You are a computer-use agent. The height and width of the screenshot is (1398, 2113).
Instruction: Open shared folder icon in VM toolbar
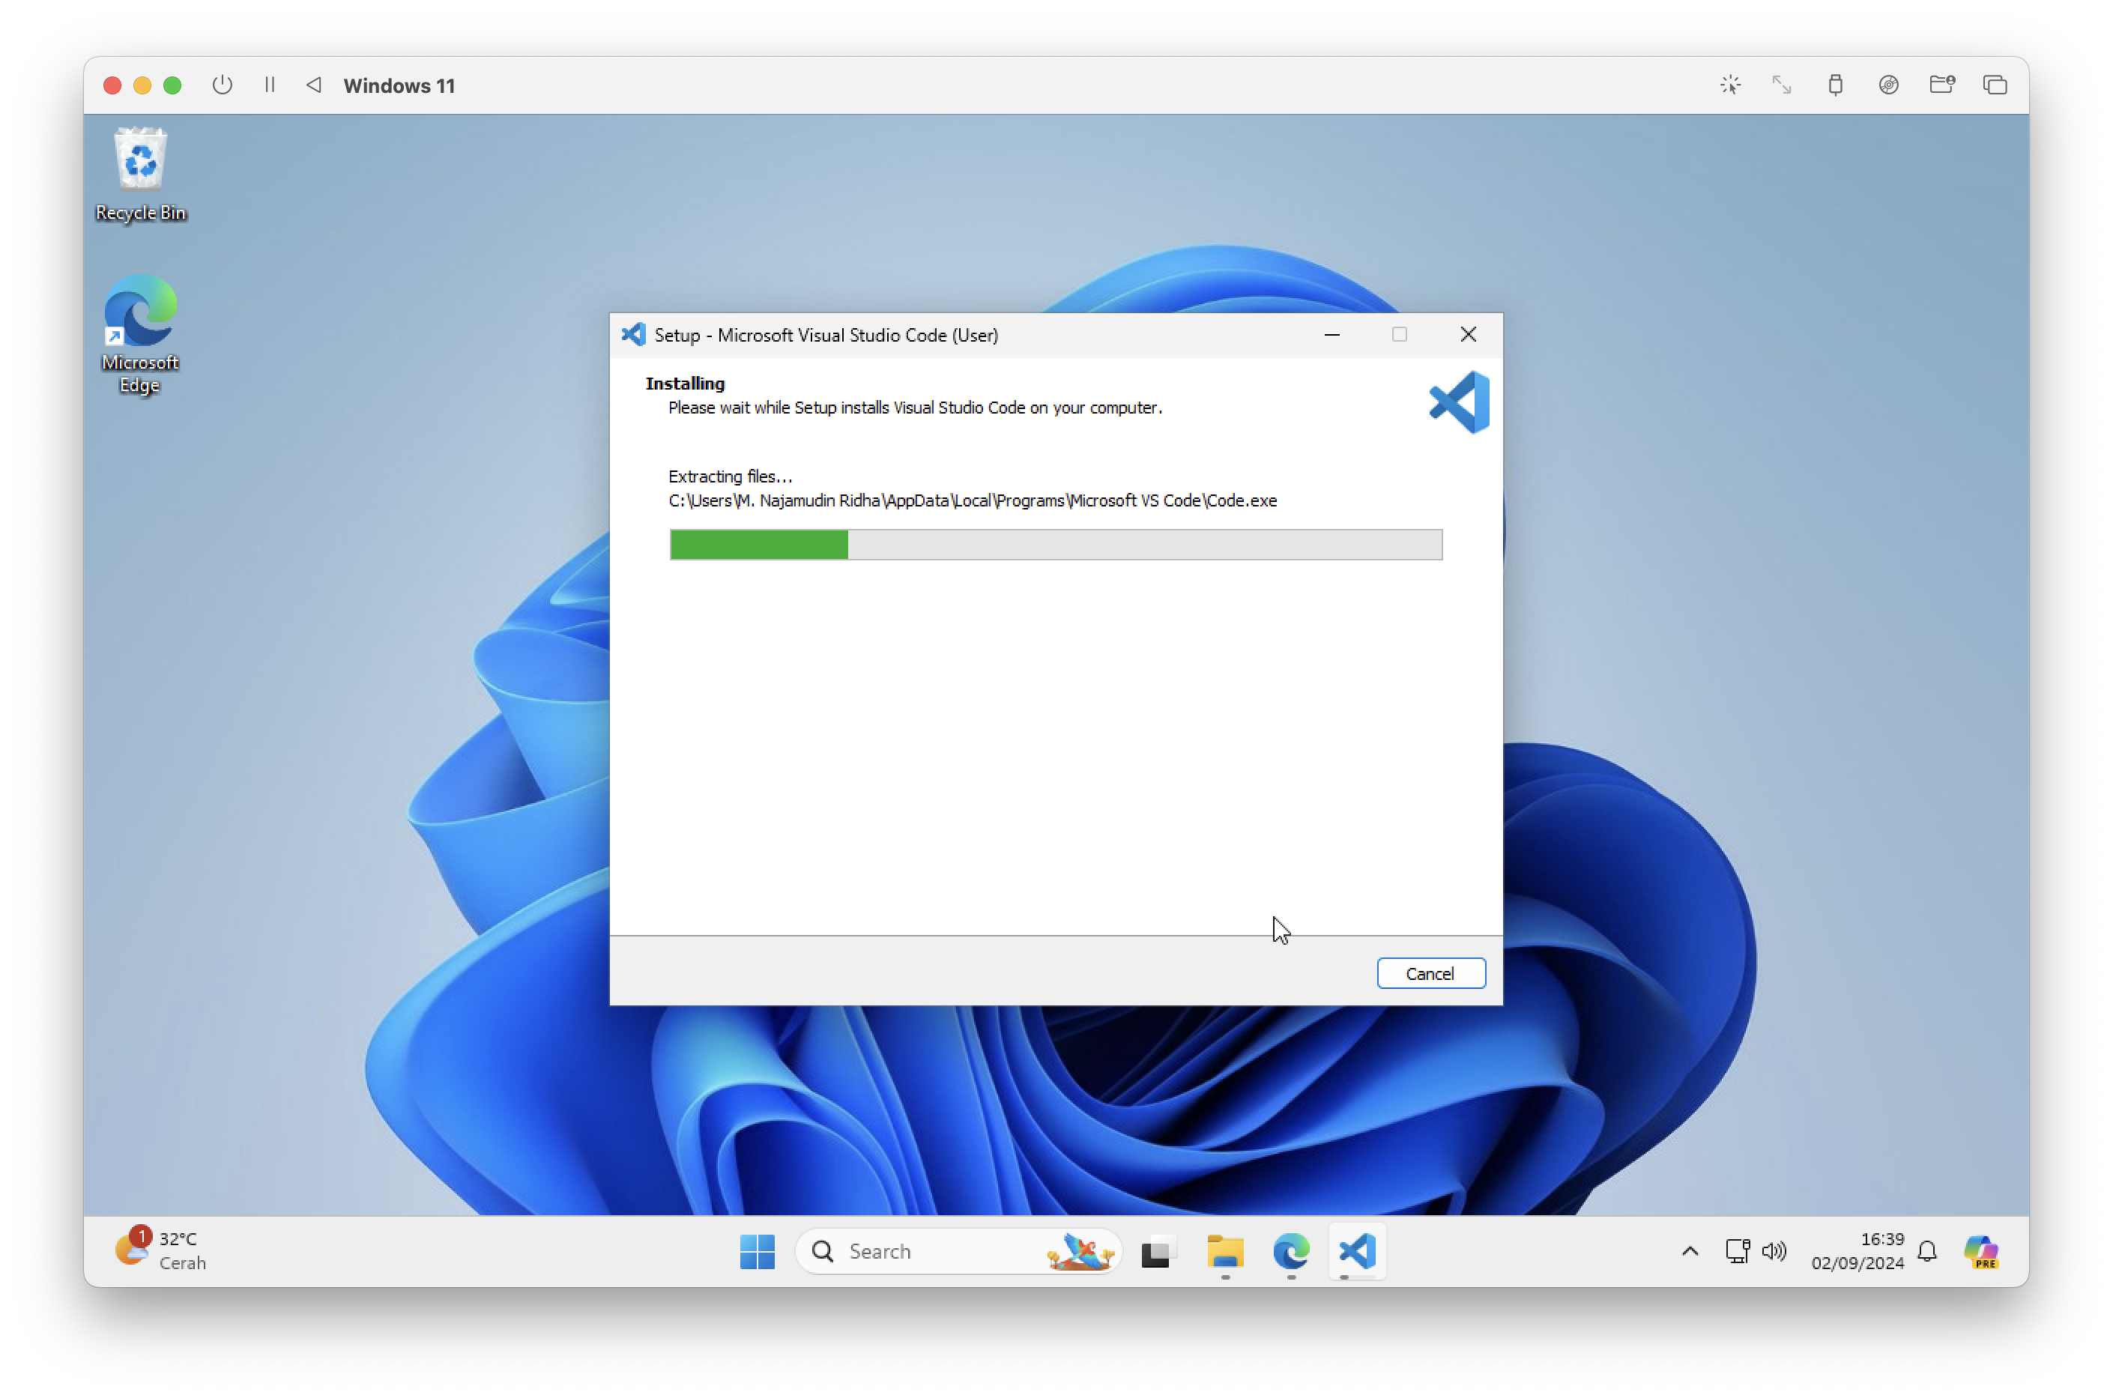(x=1942, y=85)
